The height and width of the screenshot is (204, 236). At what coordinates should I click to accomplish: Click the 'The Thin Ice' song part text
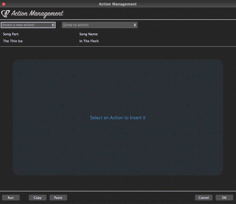pyautogui.click(x=13, y=41)
